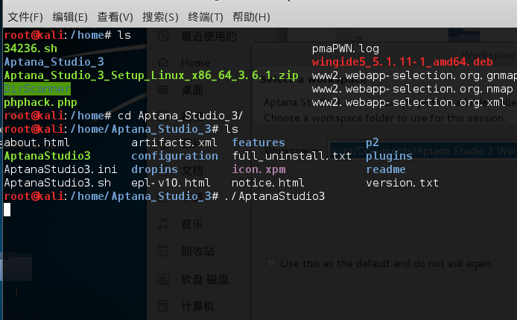The height and width of the screenshot is (320, 517).
Task: Click the recent files clock icon
Action: (x=163, y=36)
